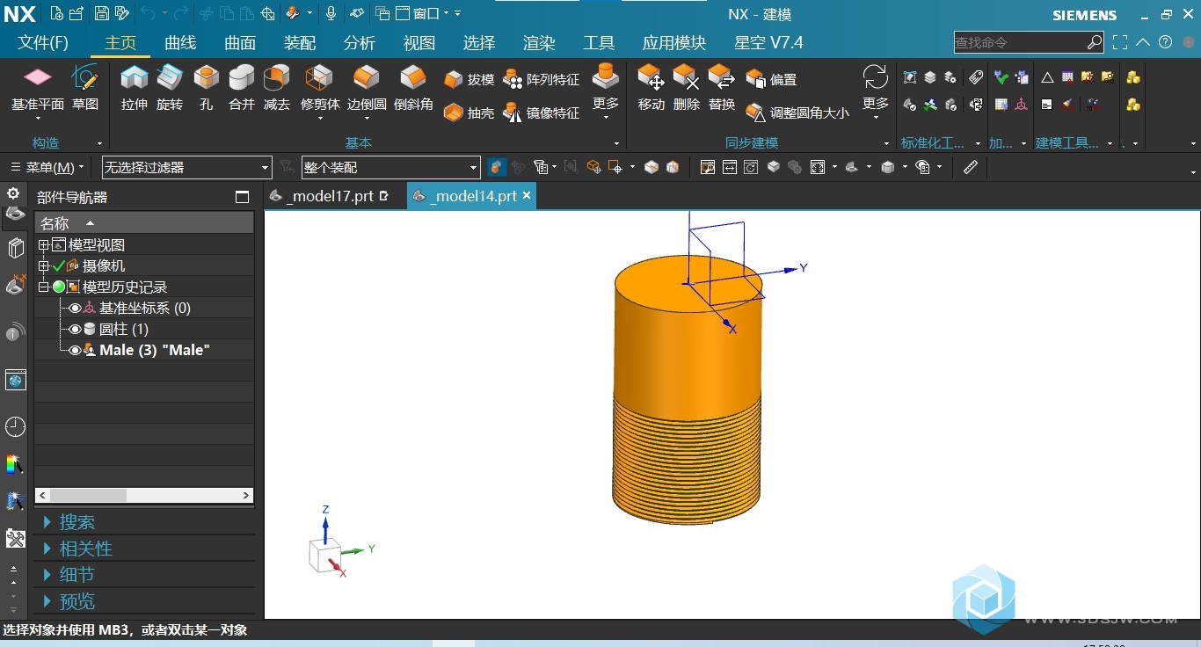Toggle visibility of 基准坐标系 (0)
This screenshot has width=1201, height=647.
pos(75,308)
